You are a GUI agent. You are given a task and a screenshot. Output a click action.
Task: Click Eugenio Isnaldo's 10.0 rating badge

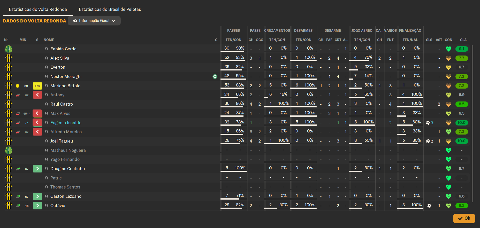tap(462, 123)
